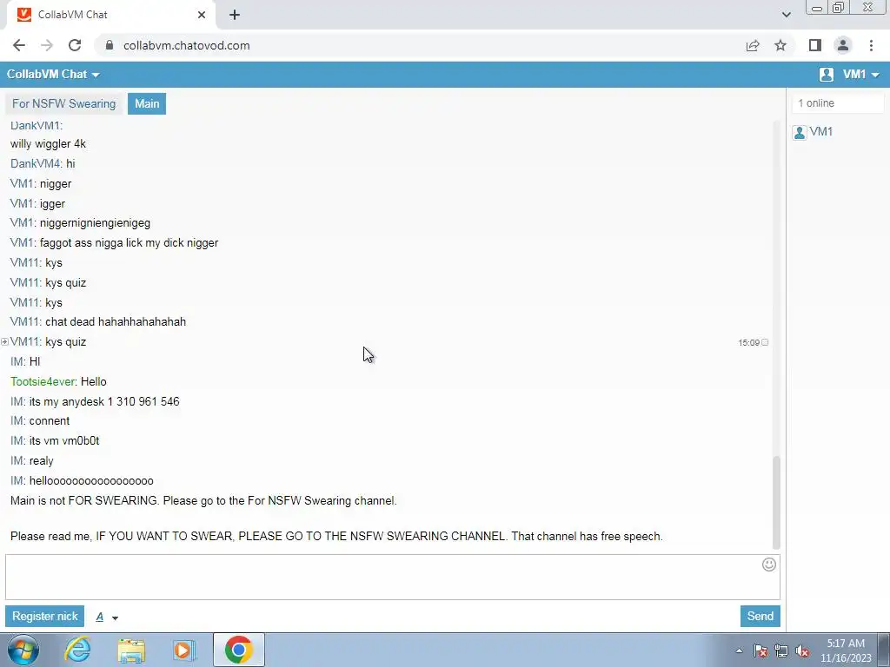Open Windows Media Player from taskbar
The width and height of the screenshot is (890, 667).
click(184, 650)
